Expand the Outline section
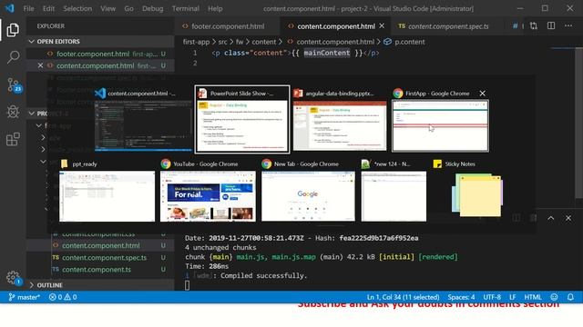Viewport: 583px width, 327px height. tap(31, 285)
